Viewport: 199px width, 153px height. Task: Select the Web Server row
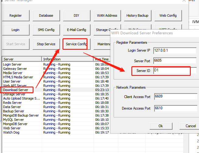pyautogui.click(x=56, y=128)
